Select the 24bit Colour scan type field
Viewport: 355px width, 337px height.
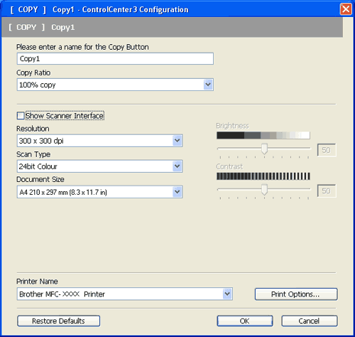pos(99,166)
